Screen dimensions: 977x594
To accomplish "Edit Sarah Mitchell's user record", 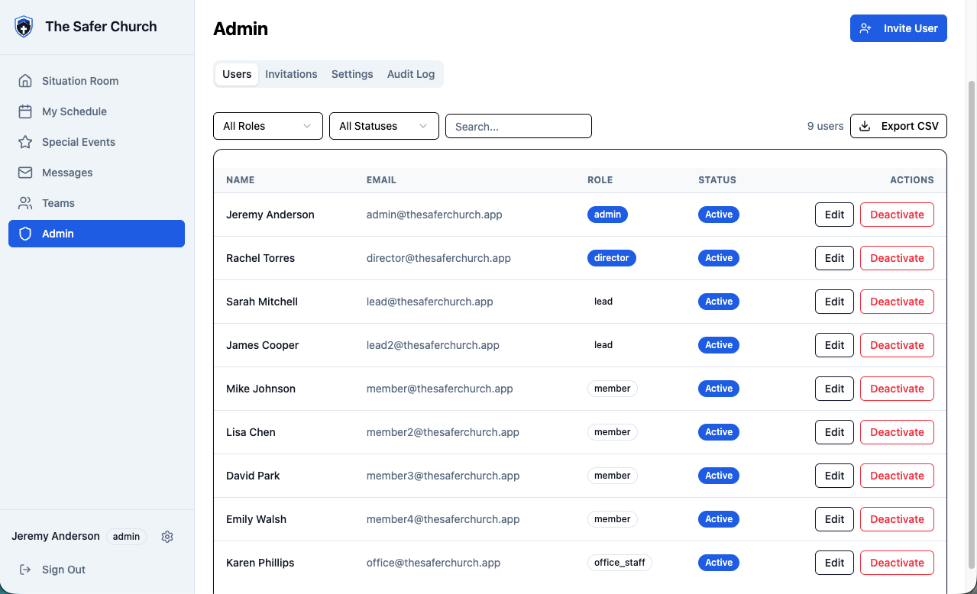I will [834, 302].
